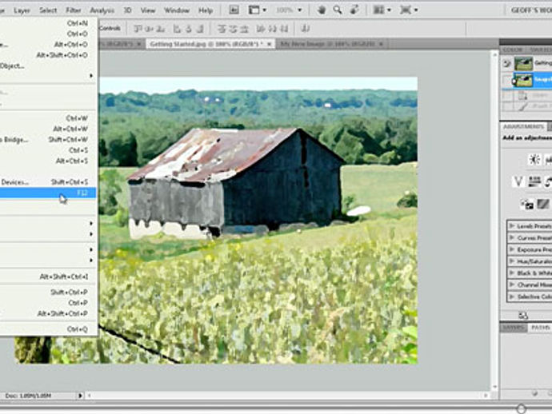The width and height of the screenshot is (552, 414).
Task: Click the Posterize adjustment icon
Action: tap(543, 205)
